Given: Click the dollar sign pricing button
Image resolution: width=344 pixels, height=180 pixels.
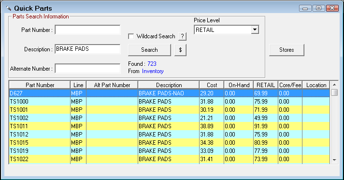Looking at the screenshot, I should [180, 50].
